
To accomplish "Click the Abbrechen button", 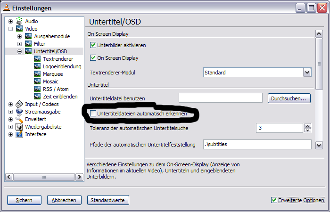I will pyautogui.click(x=64, y=200).
